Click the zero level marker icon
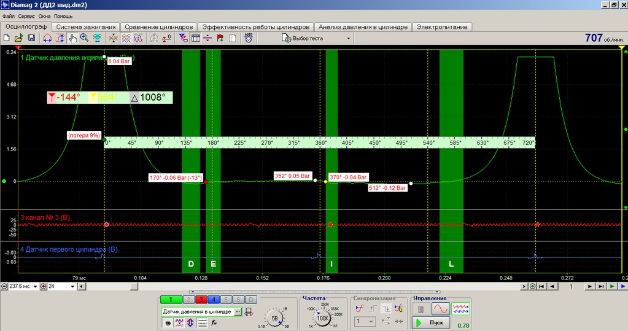Screen dimensions: 628x331 point(166,38)
